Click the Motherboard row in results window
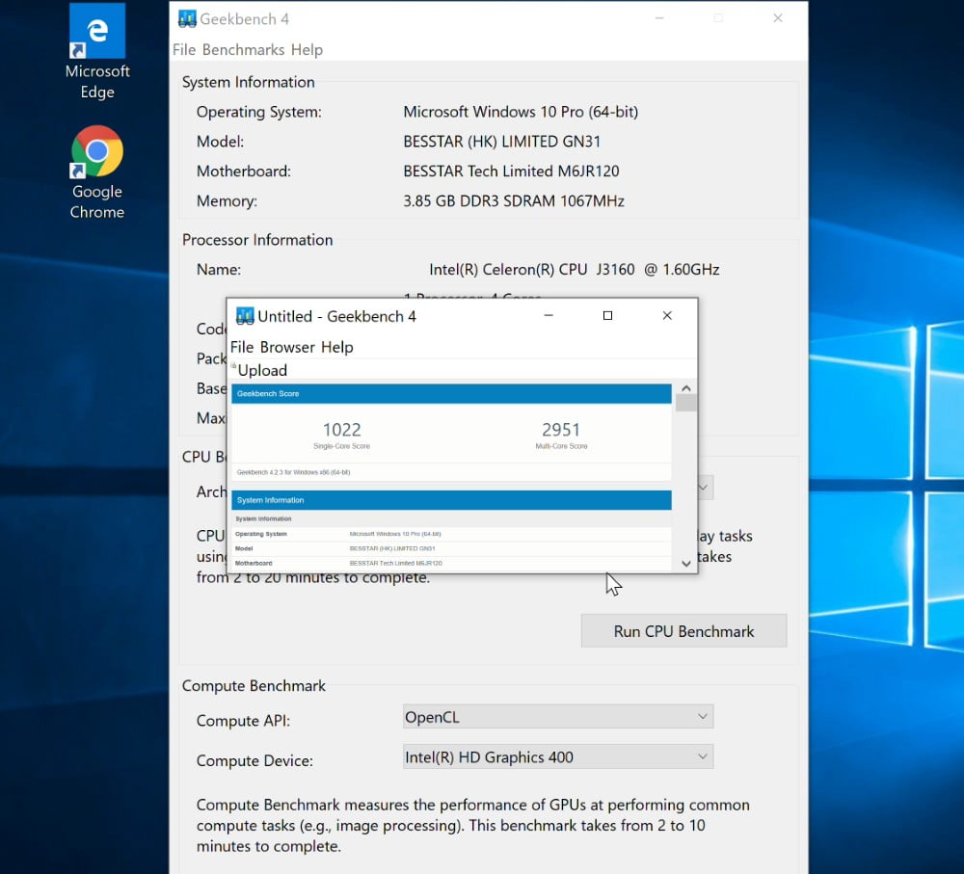Screen dimensions: 964x874 451,564
